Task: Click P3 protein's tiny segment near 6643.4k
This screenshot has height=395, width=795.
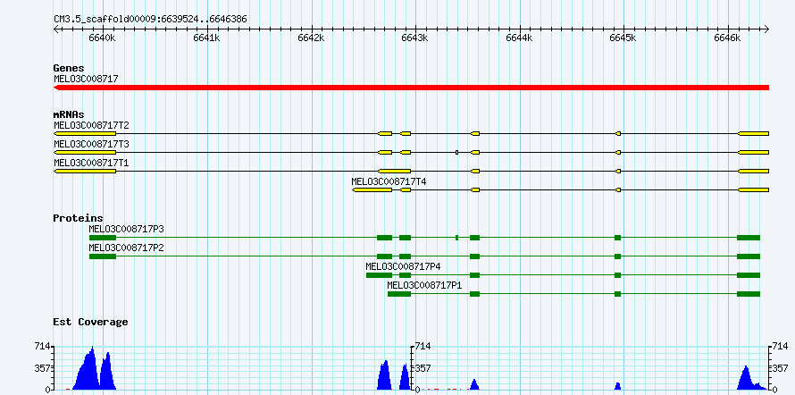Action: pos(456,238)
